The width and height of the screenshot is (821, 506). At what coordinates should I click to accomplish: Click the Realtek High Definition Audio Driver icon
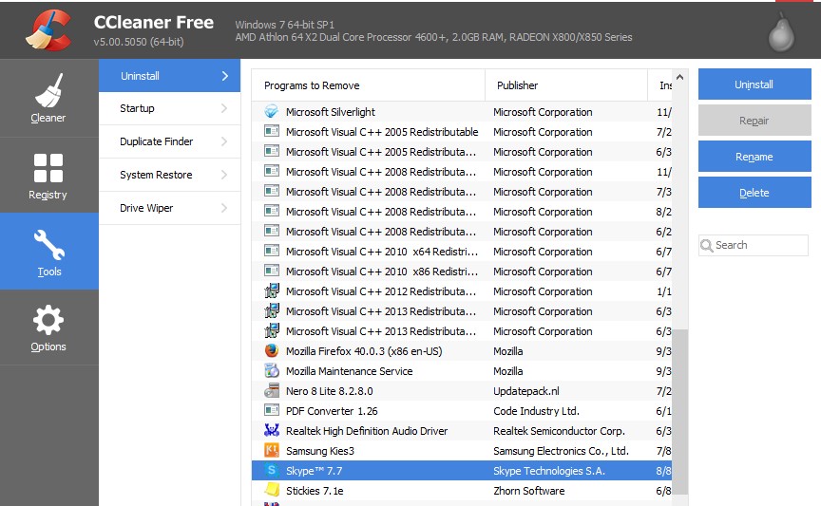pyautogui.click(x=272, y=431)
